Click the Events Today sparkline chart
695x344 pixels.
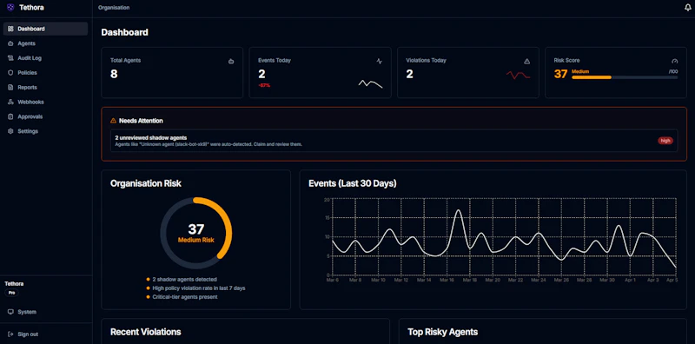click(371, 83)
